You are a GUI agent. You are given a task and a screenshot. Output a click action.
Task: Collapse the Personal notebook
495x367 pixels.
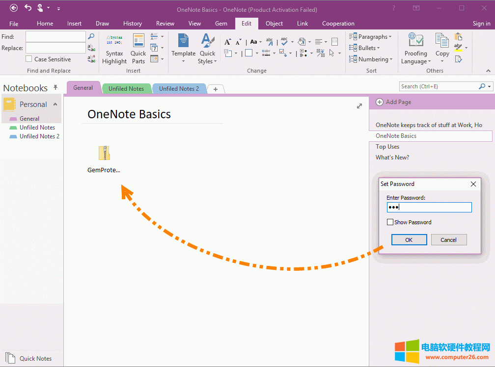tap(55, 104)
